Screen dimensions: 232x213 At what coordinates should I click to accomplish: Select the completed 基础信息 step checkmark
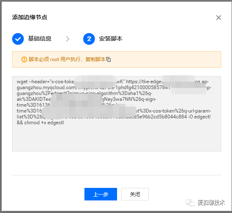point(18,39)
